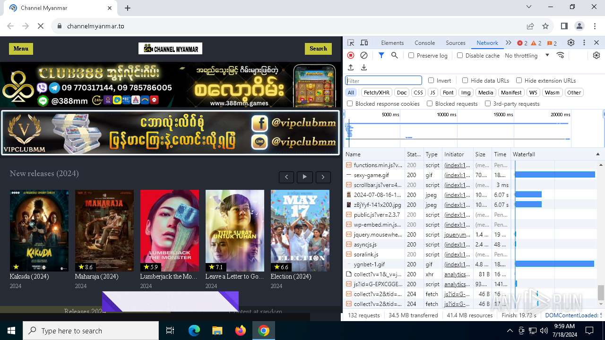Open the Windows Start menu
This screenshot has width=605, height=340.
point(11,331)
